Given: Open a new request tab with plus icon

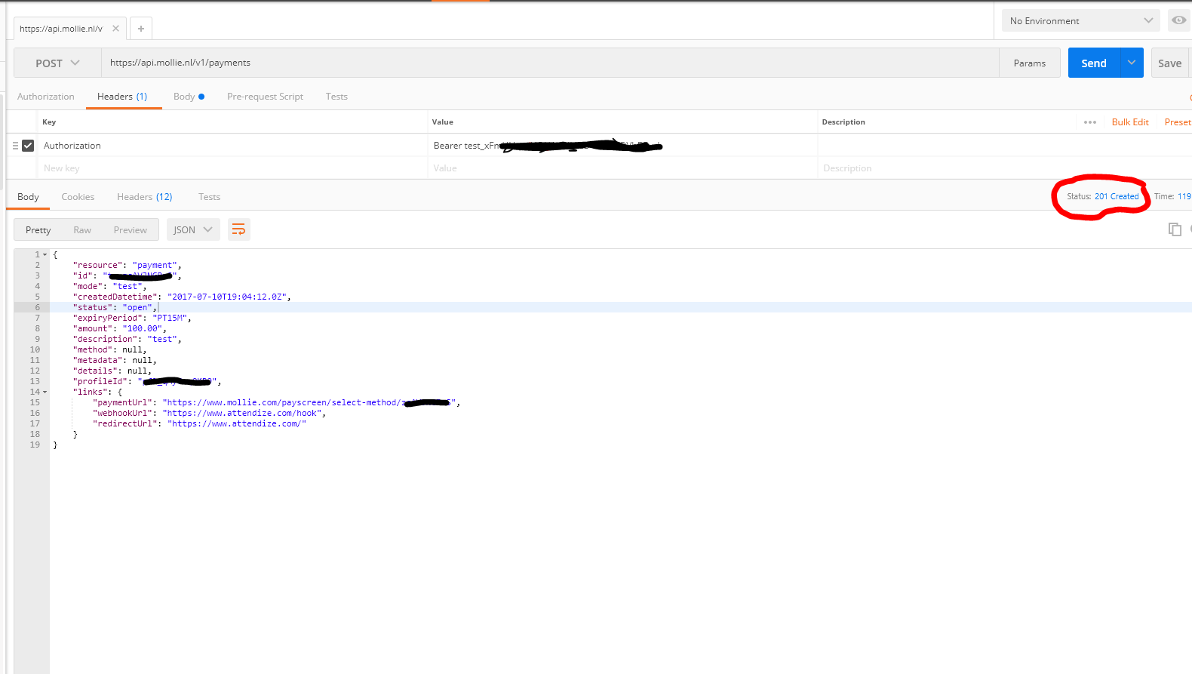Looking at the screenshot, I should click(141, 29).
